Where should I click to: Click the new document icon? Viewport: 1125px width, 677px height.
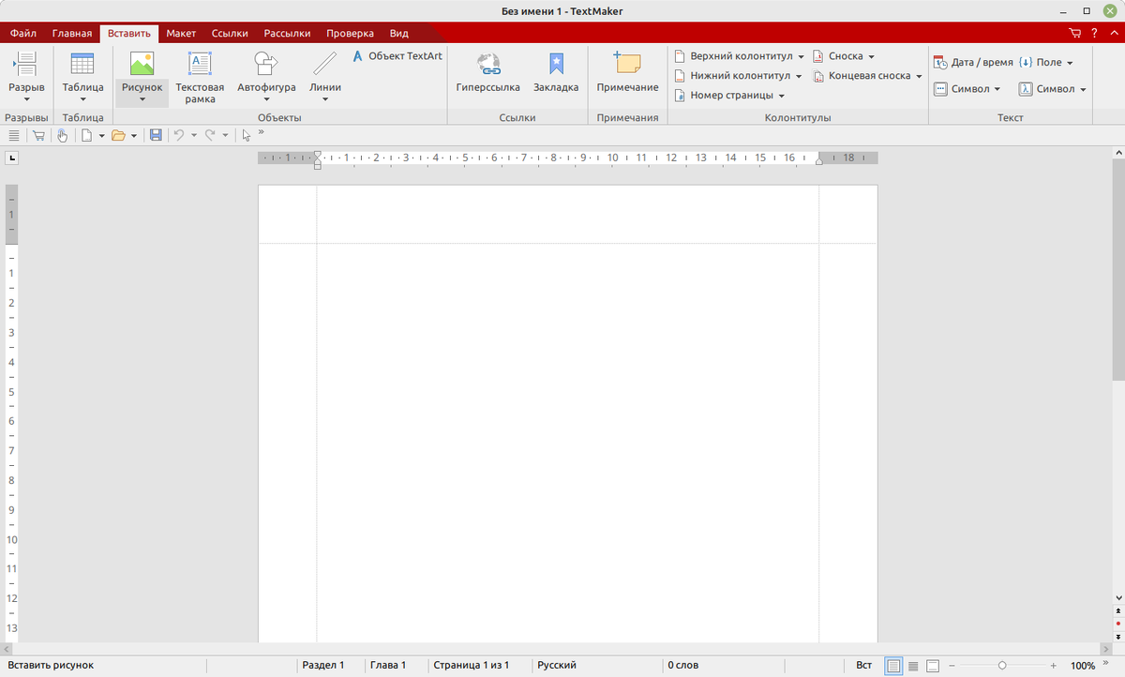click(x=87, y=135)
